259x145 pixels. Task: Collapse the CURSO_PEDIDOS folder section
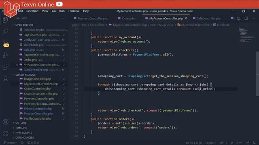click(x=25, y=75)
